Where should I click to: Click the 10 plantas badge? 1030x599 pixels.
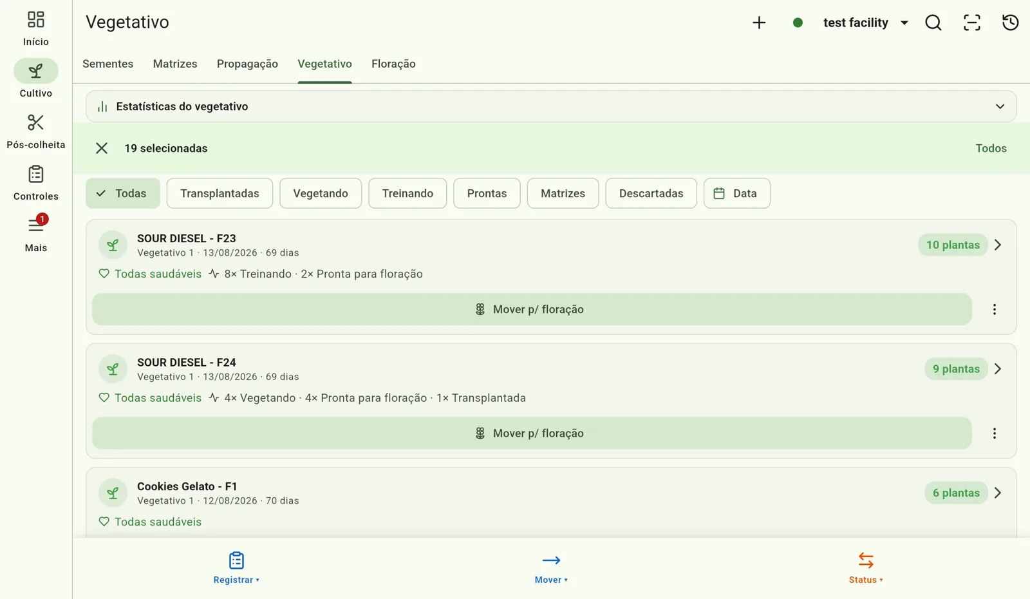coord(953,245)
